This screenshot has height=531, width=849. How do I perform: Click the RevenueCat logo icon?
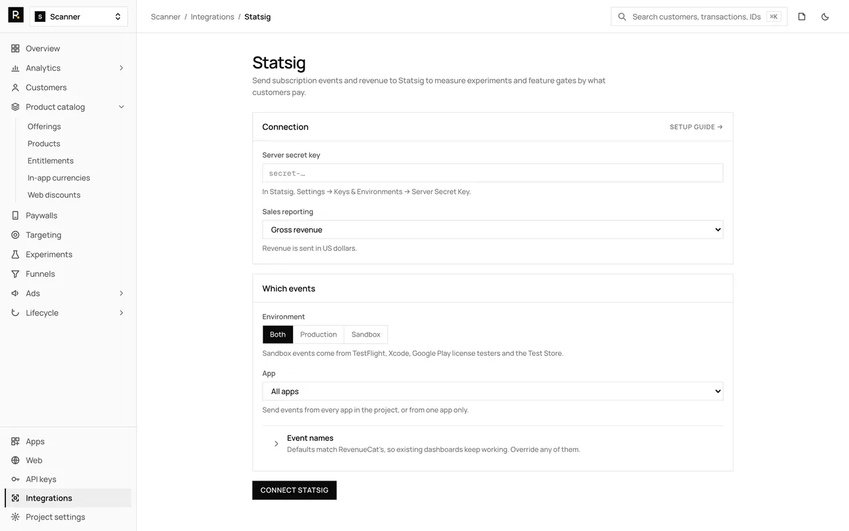15,15
